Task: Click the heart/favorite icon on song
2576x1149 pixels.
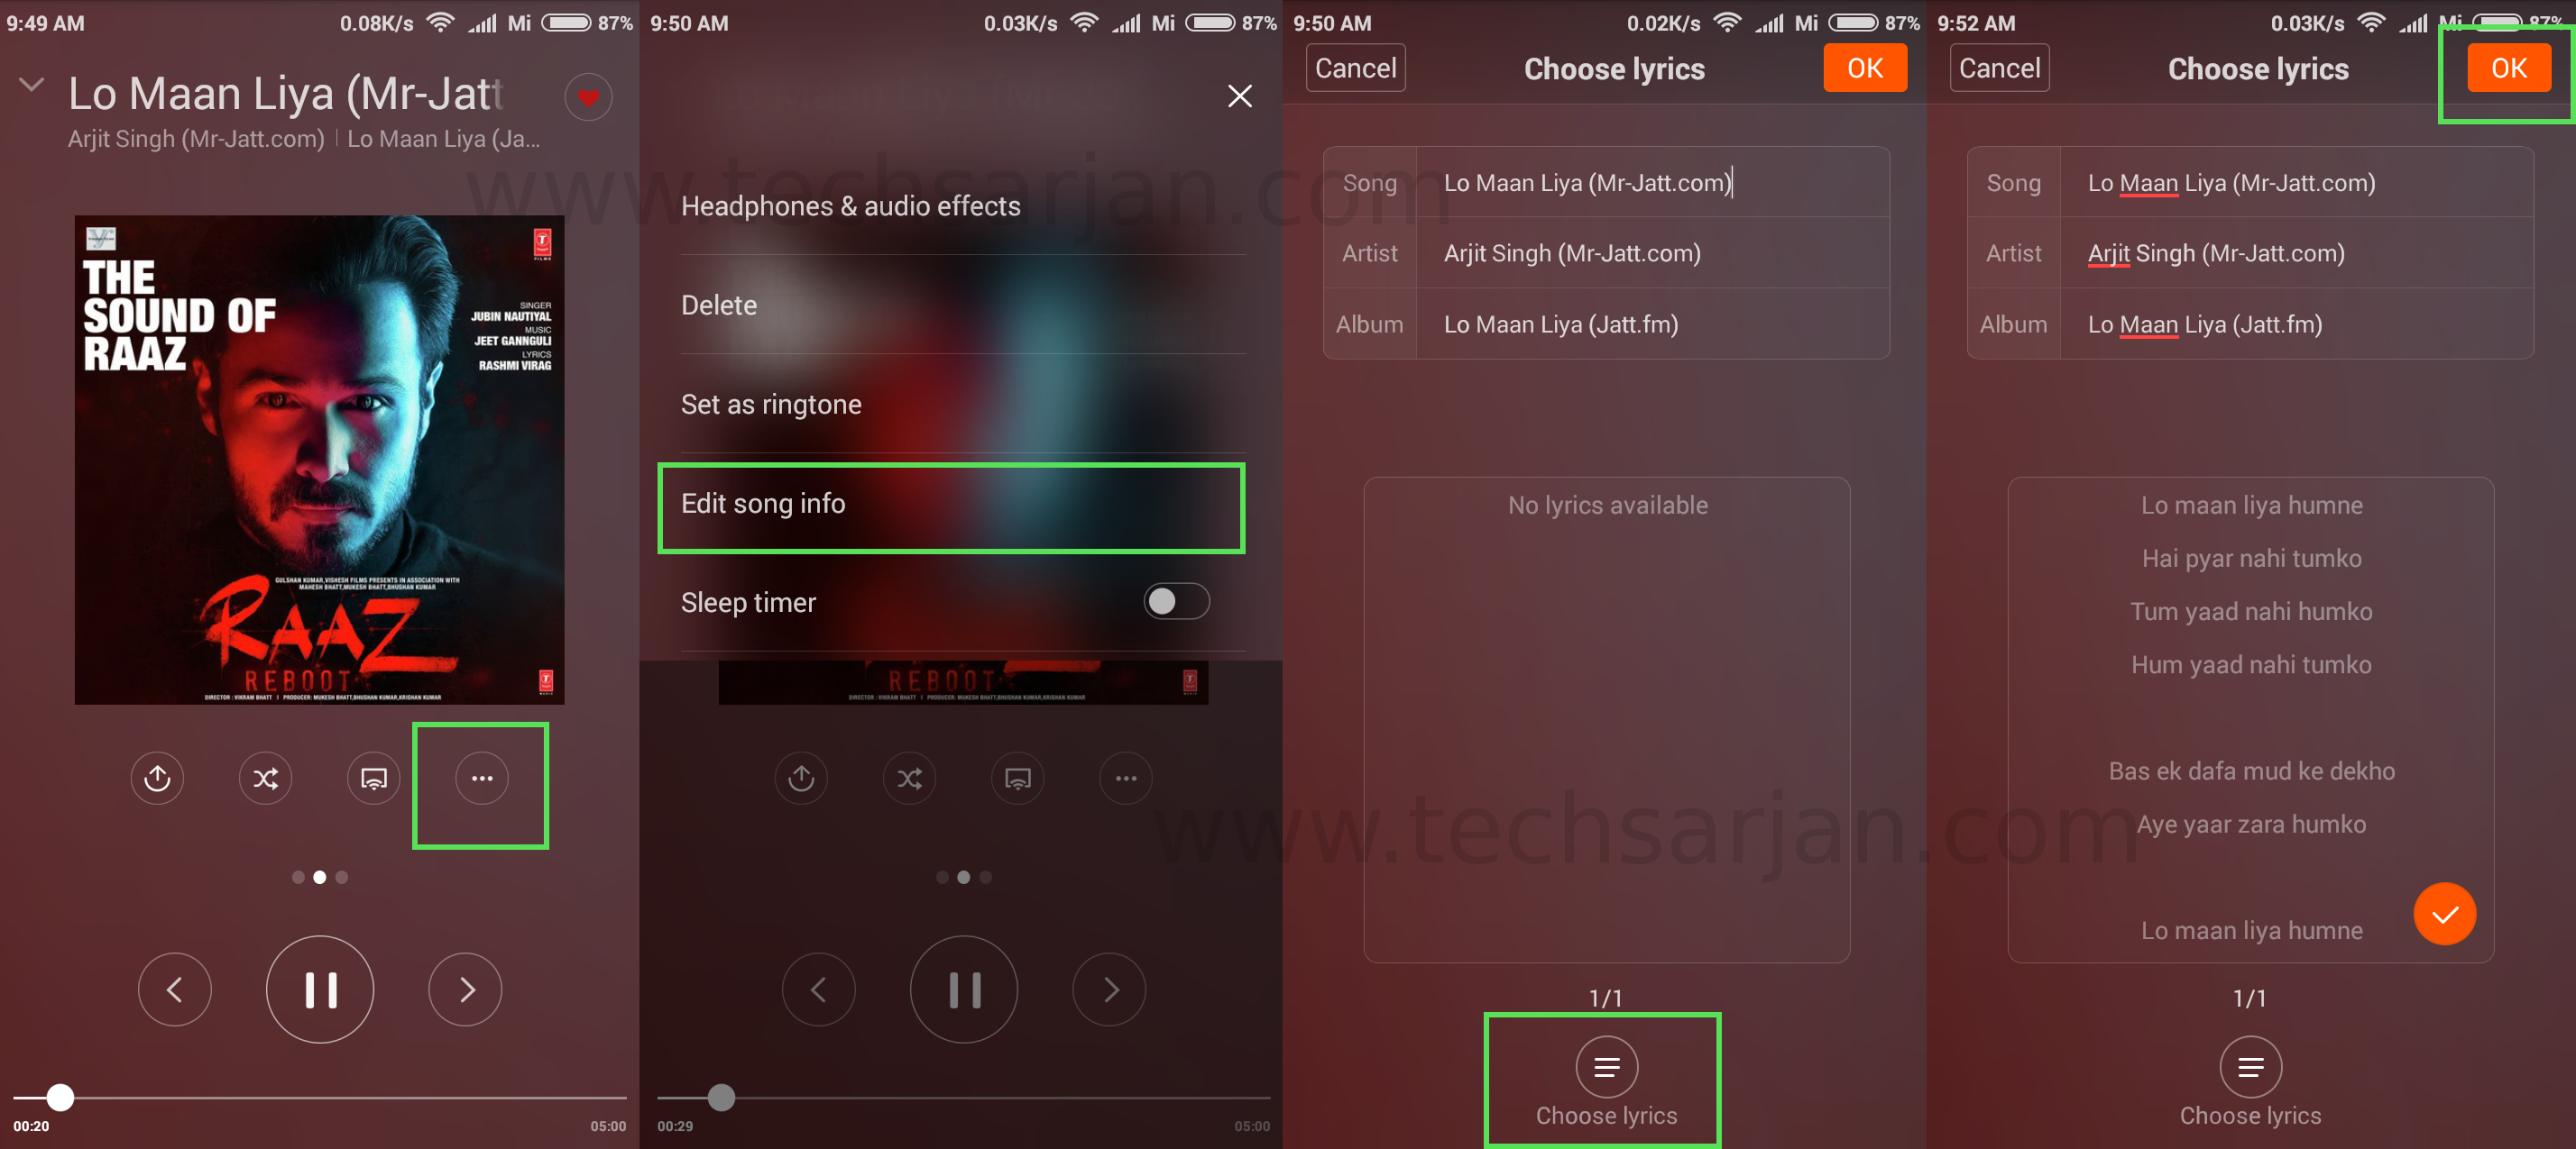Action: coord(588,96)
